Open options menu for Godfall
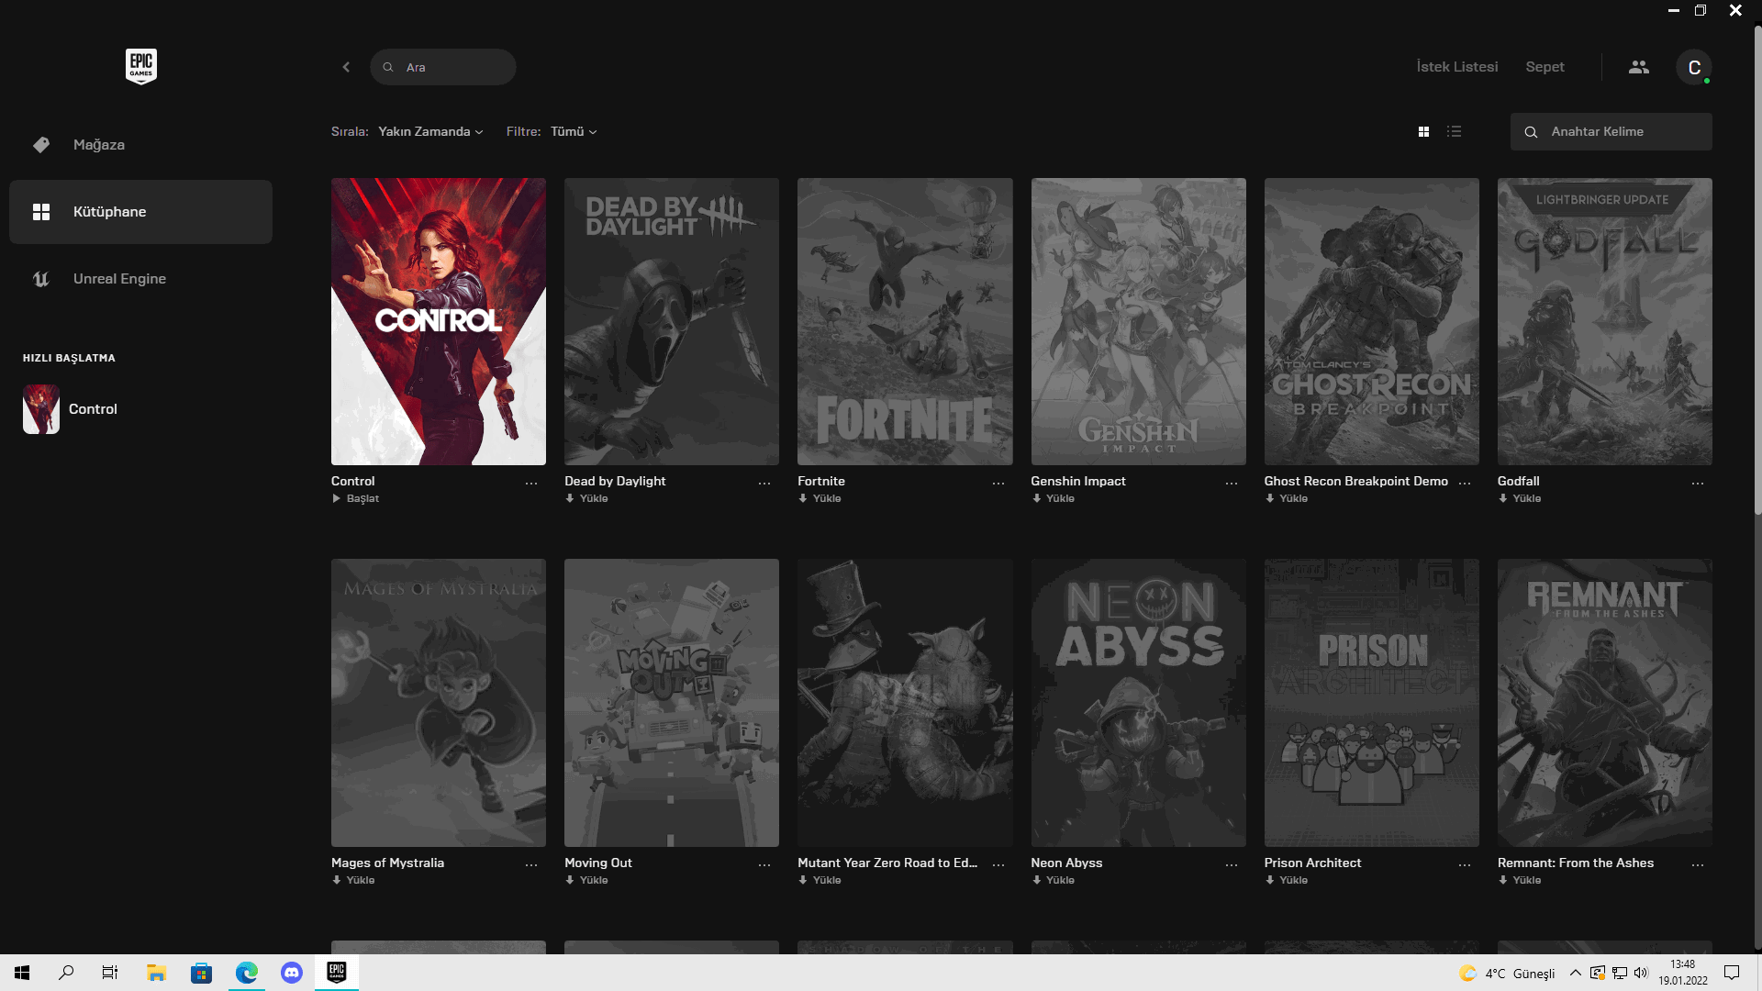 pyautogui.click(x=1698, y=484)
